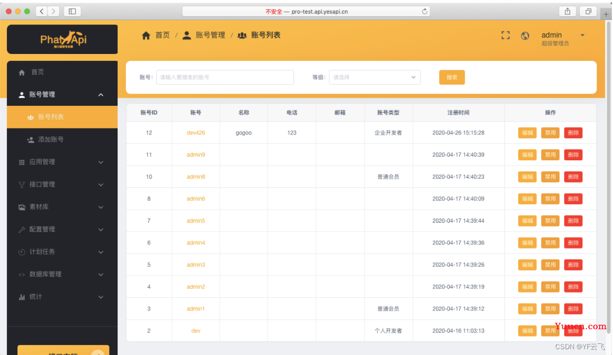Open the 等级 select dropdown
This screenshot has width=613, height=355.
pyautogui.click(x=375, y=77)
